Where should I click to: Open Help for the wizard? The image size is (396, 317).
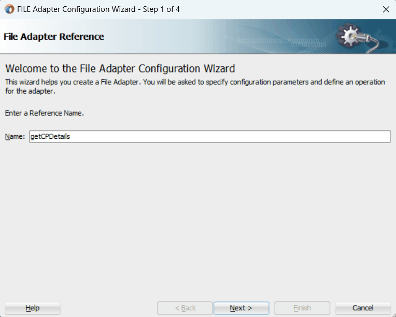pos(33,308)
